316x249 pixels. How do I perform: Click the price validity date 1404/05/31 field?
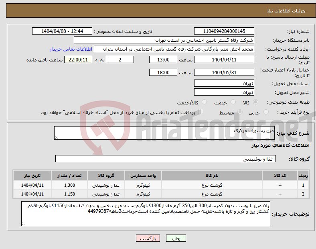click(224, 72)
